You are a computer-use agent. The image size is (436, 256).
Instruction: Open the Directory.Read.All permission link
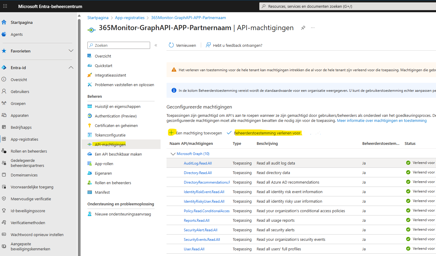click(x=198, y=173)
